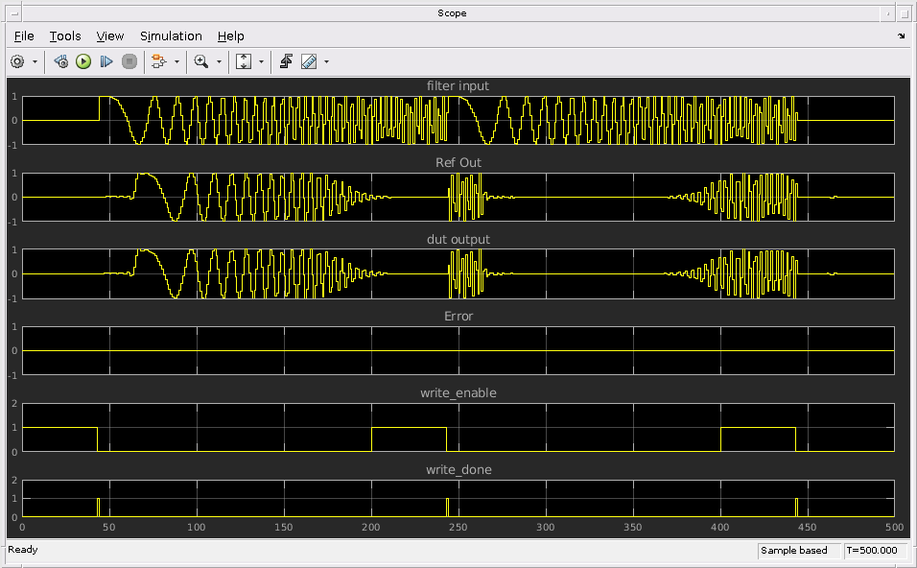This screenshot has height=568, width=917.
Task: Click the Run simulation play button
Action: click(83, 61)
